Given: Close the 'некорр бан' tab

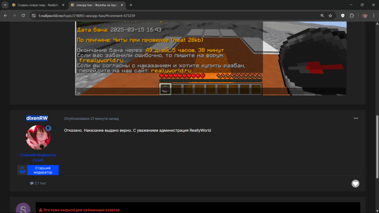Looking at the screenshot, I should [122, 5].
